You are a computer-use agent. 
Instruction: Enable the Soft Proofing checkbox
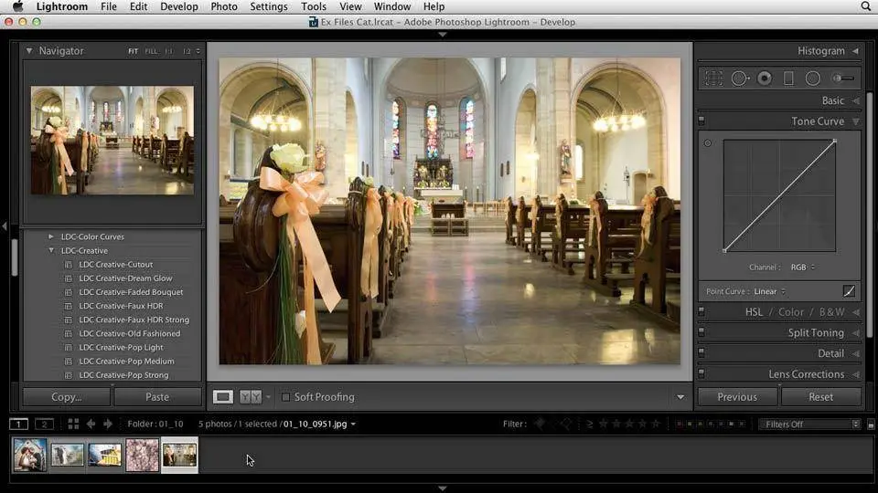point(285,397)
